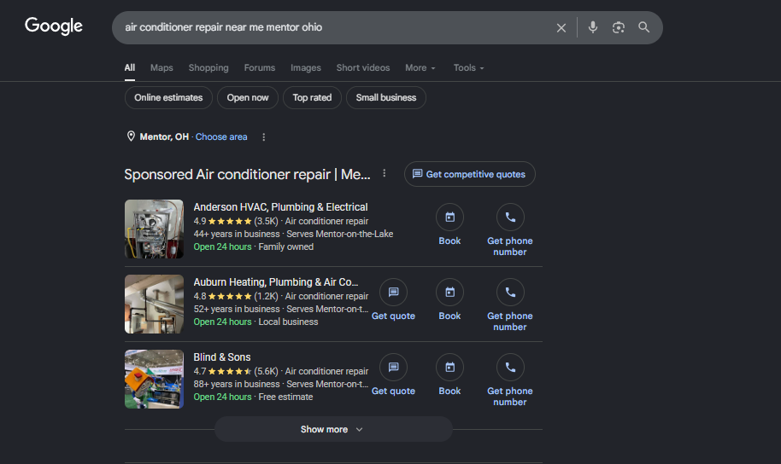Click Blind & Sons "Get phone number" label

click(x=510, y=397)
